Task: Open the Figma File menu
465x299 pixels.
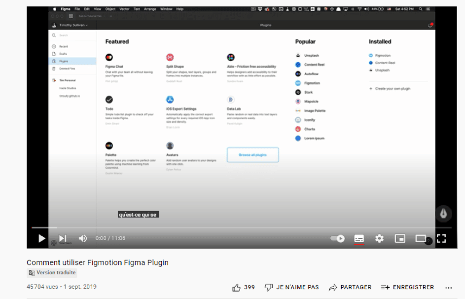Action: [77, 9]
